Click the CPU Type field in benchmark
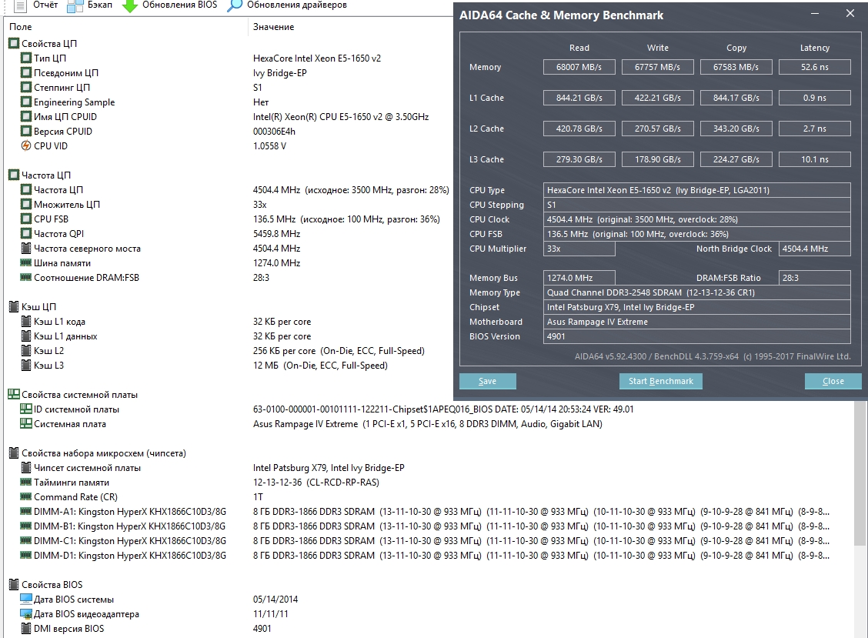 (x=697, y=190)
